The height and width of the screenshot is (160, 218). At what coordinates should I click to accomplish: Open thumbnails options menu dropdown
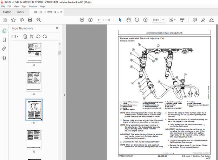click(15, 37)
